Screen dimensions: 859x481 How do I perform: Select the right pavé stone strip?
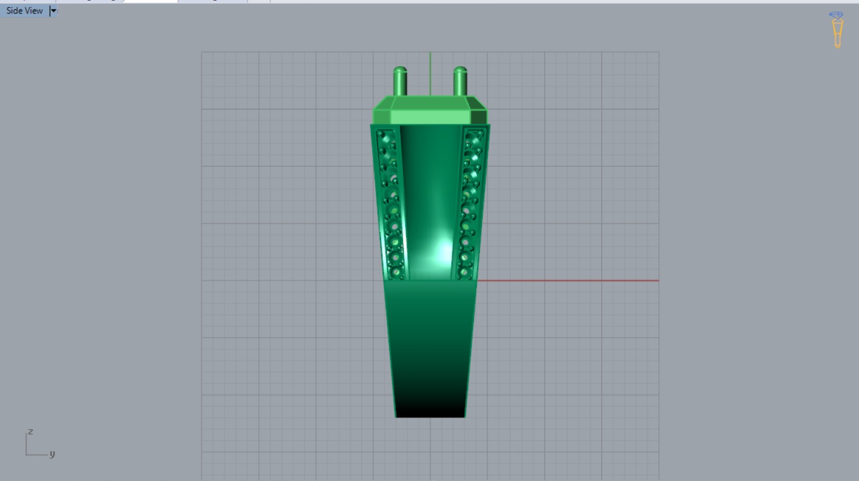click(470, 203)
